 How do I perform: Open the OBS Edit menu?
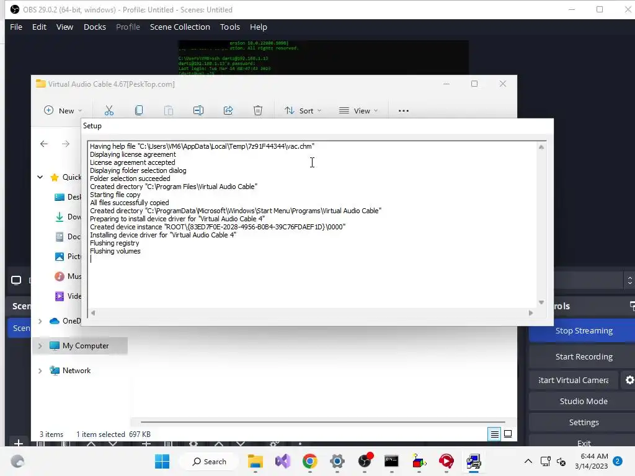coord(39,27)
